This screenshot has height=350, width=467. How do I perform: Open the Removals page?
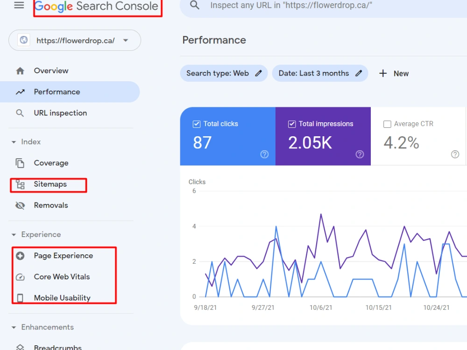50,205
